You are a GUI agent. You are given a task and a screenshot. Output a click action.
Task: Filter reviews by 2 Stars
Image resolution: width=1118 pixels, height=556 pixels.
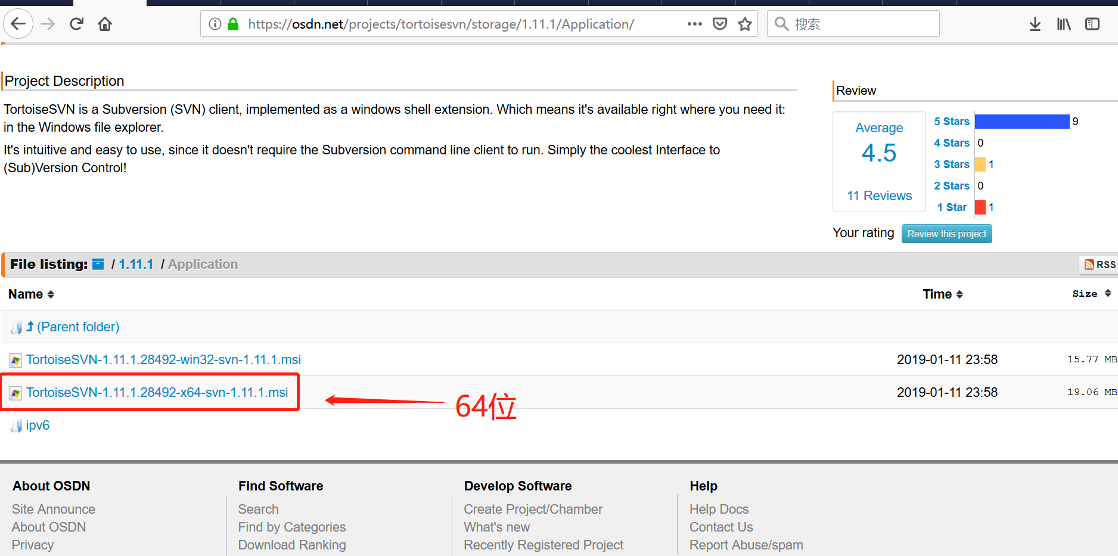tap(952, 186)
